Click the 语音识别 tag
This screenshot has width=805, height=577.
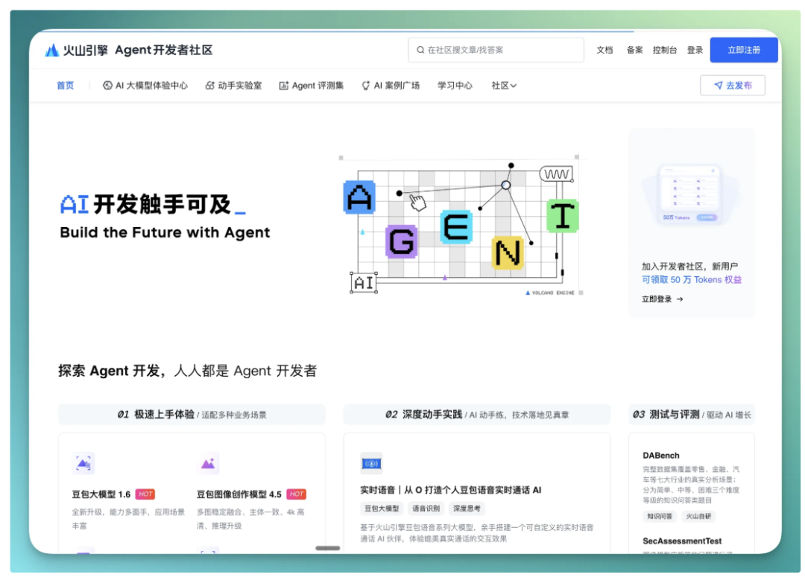pyautogui.click(x=426, y=509)
